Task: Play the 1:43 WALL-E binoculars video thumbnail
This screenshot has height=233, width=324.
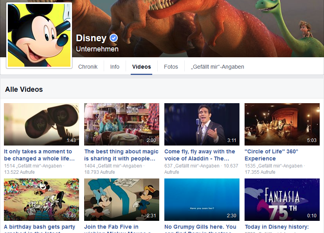Action: 41,124
